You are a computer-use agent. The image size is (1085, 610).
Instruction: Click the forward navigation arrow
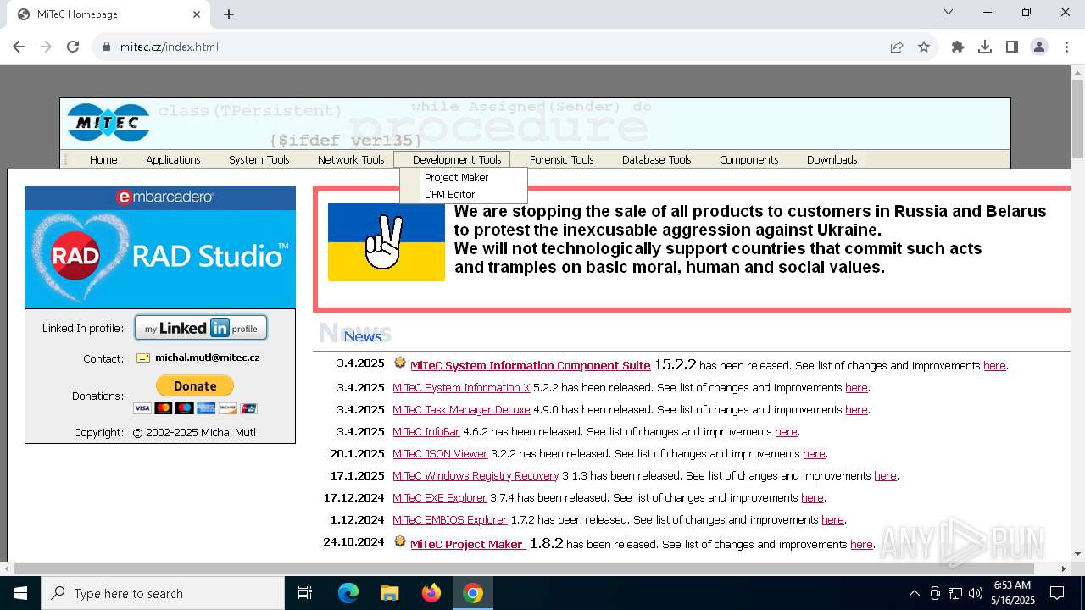pyautogui.click(x=46, y=47)
